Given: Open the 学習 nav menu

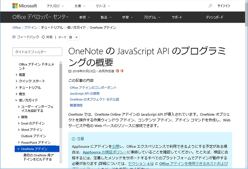Looking at the screenshot, I should pyautogui.click(x=127, y=17).
